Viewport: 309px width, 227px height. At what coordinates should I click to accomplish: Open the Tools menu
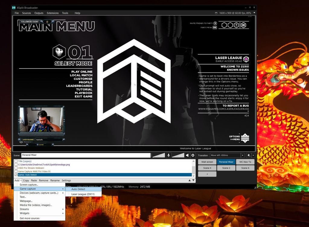(65, 13)
